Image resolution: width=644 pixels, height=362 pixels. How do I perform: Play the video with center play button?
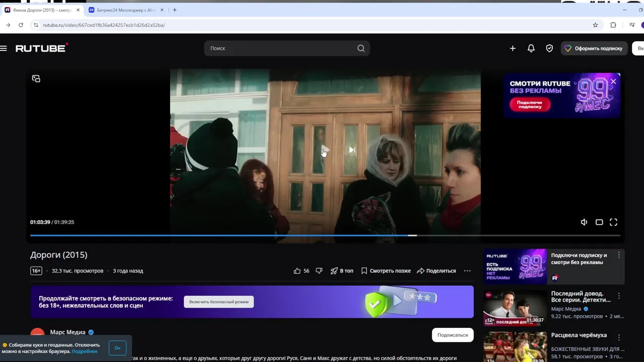pos(325,150)
